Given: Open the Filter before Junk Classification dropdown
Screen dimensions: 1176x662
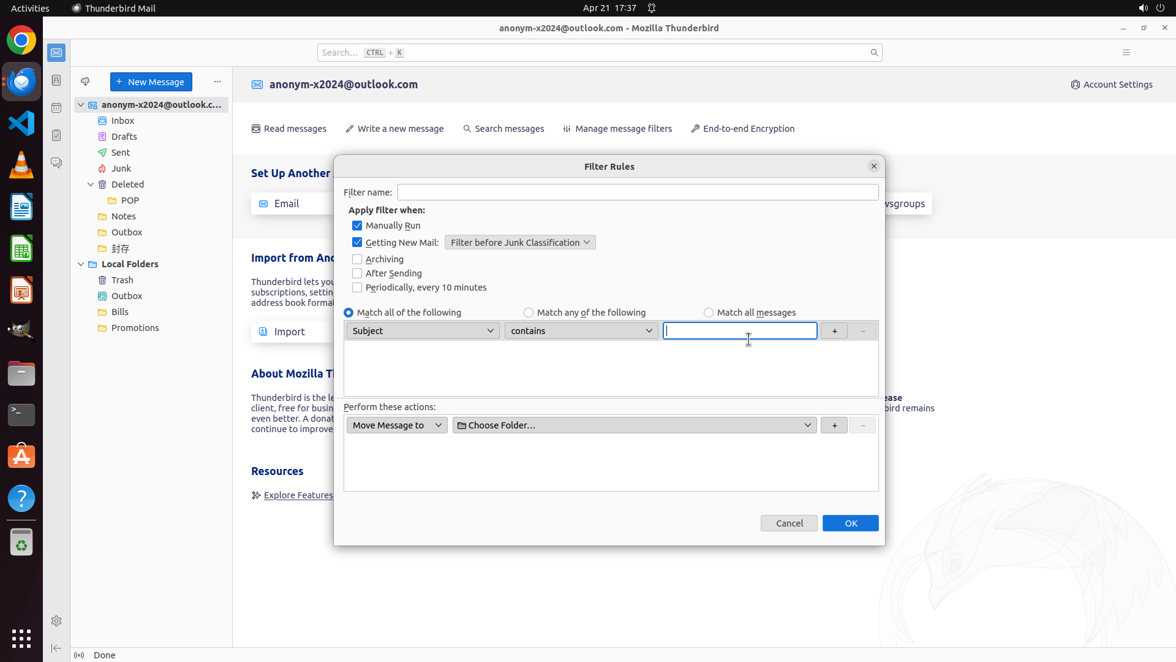Looking at the screenshot, I should point(519,243).
